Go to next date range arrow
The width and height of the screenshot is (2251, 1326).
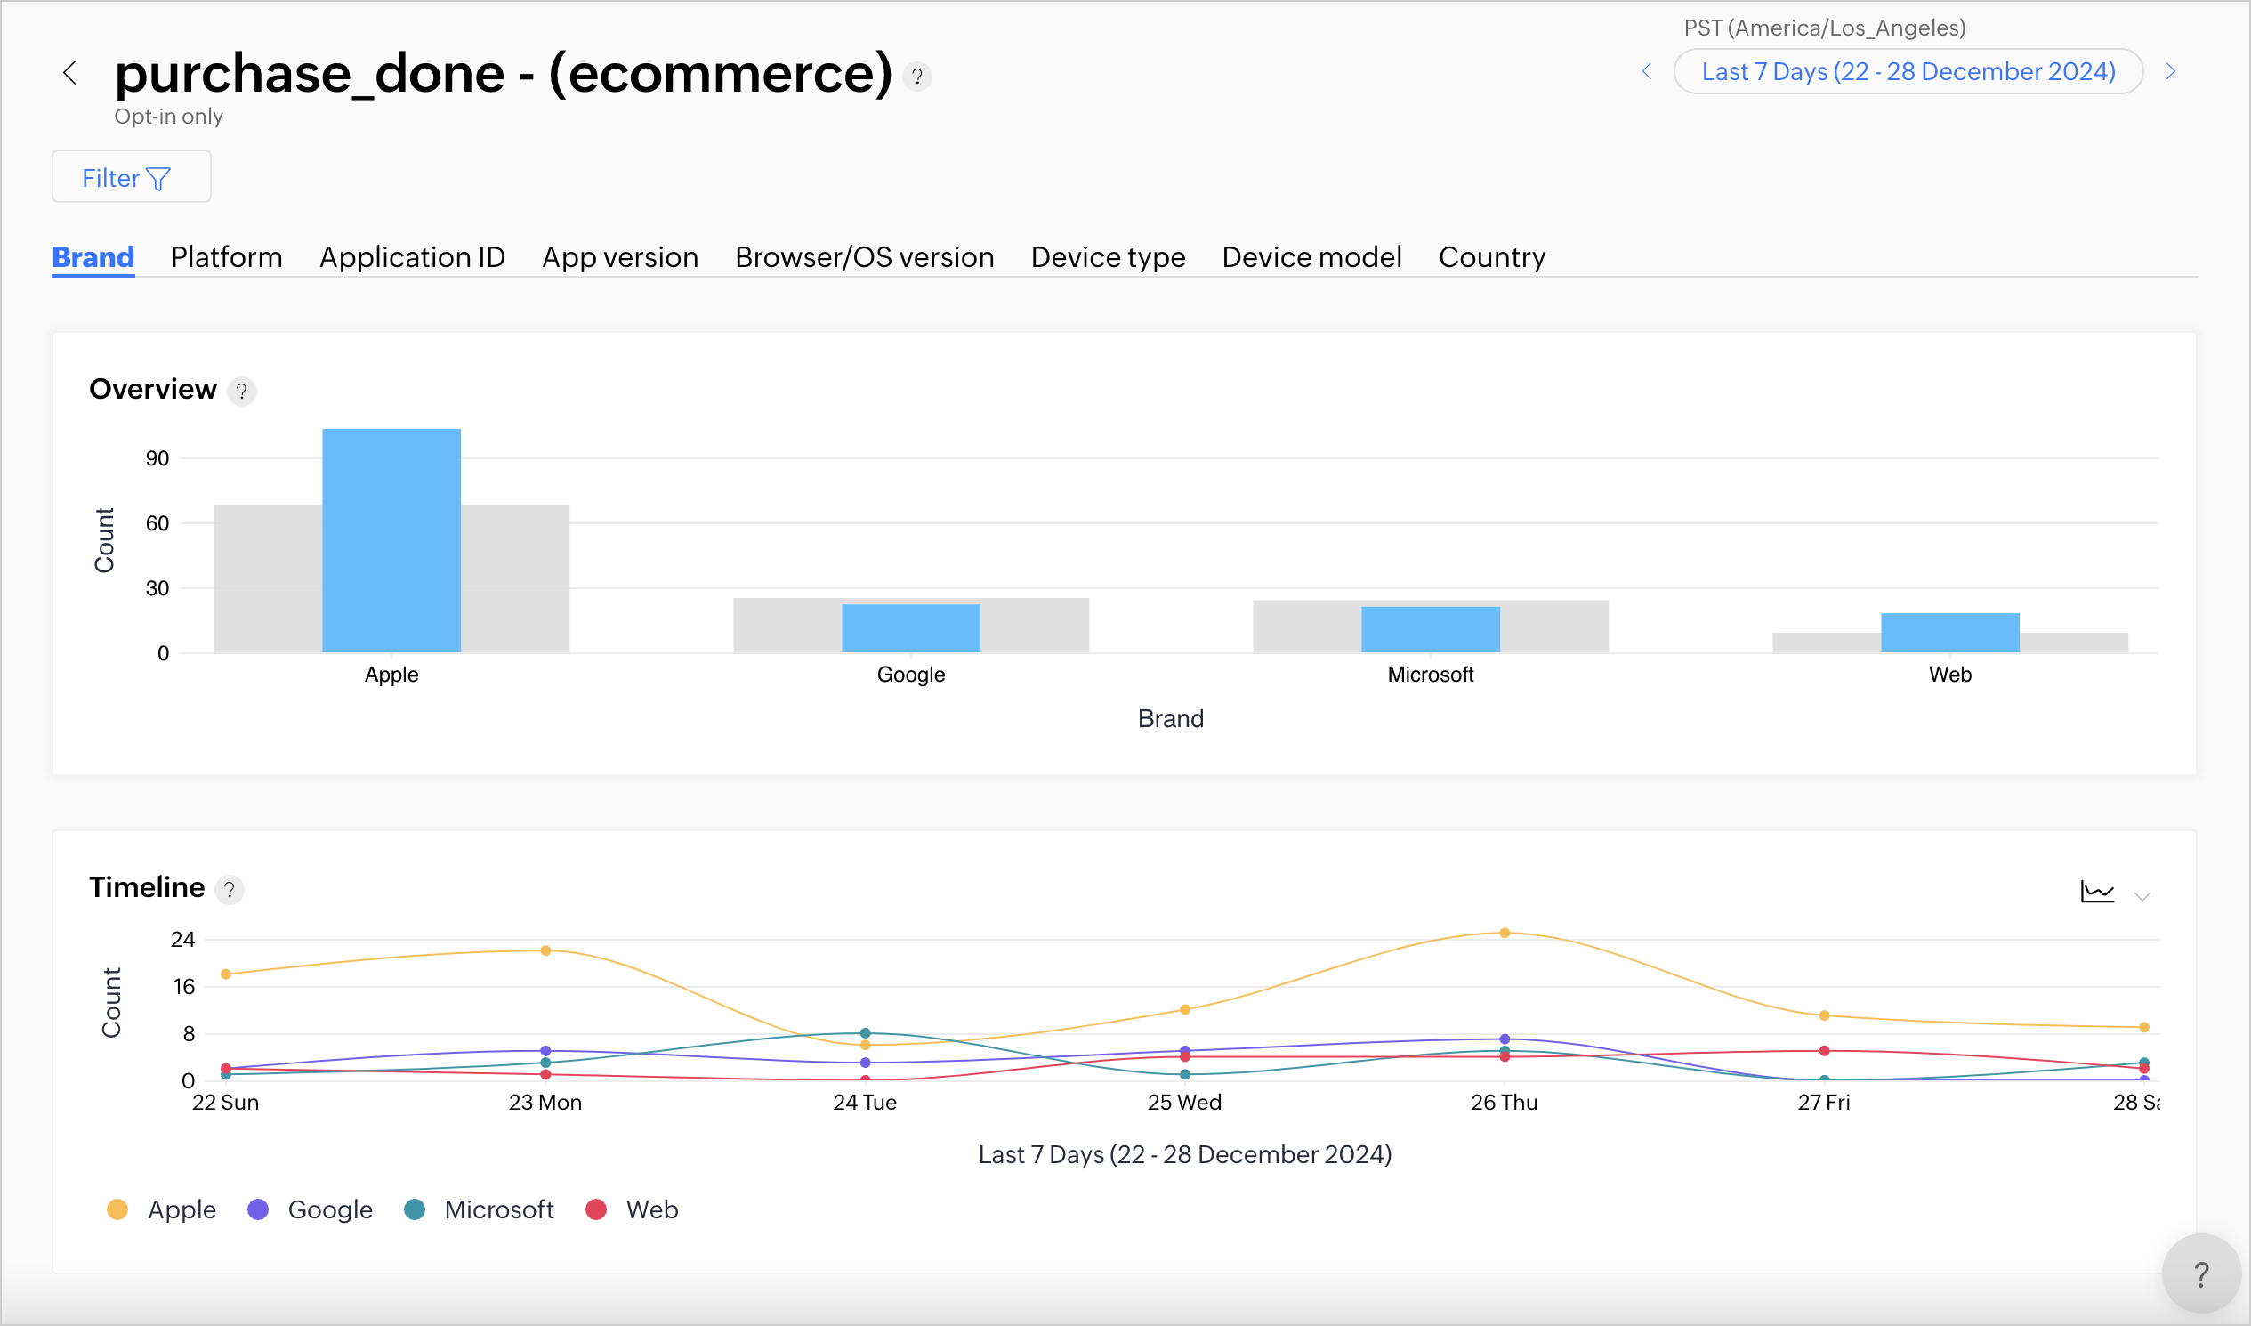tap(2171, 71)
